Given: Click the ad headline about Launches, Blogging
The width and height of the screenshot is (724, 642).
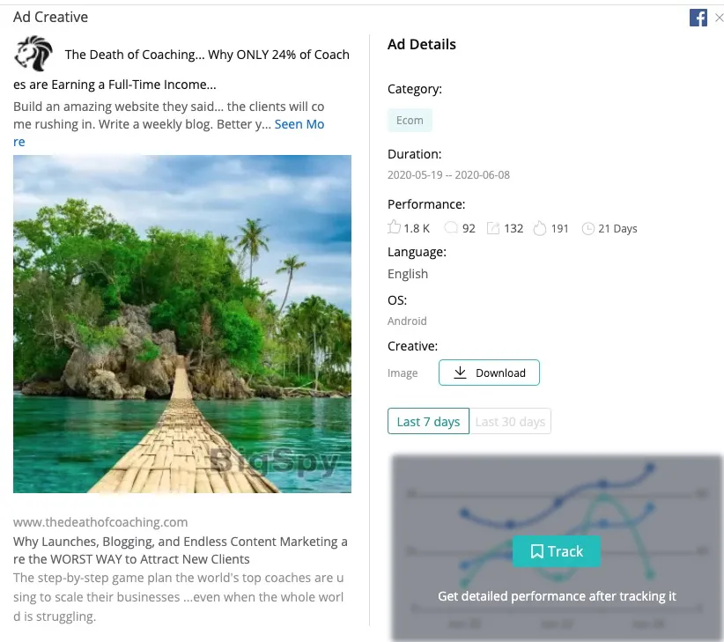Looking at the screenshot, I should (x=181, y=550).
